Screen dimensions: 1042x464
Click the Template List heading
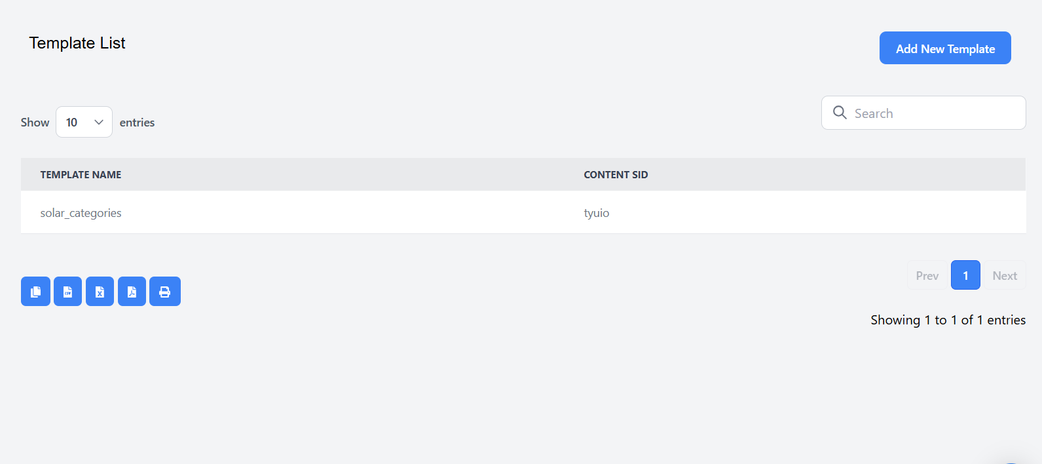coord(77,43)
